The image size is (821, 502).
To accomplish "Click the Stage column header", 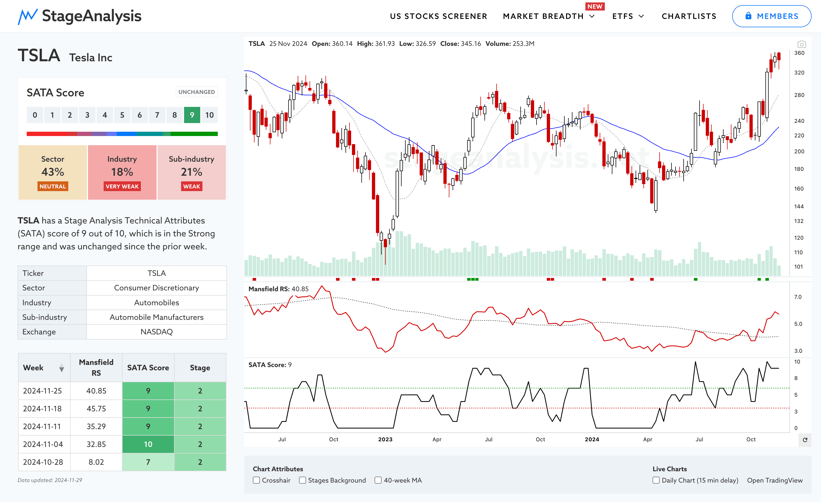I will (200, 367).
